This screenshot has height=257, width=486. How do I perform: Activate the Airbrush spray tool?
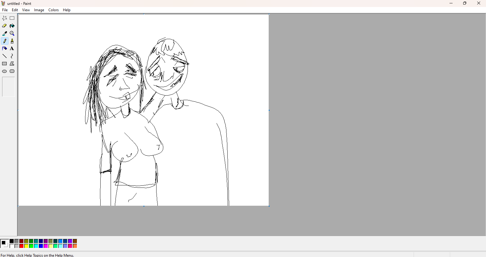pos(5,49)
